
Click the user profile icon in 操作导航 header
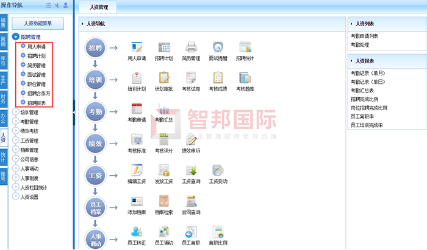click(66, 5)
